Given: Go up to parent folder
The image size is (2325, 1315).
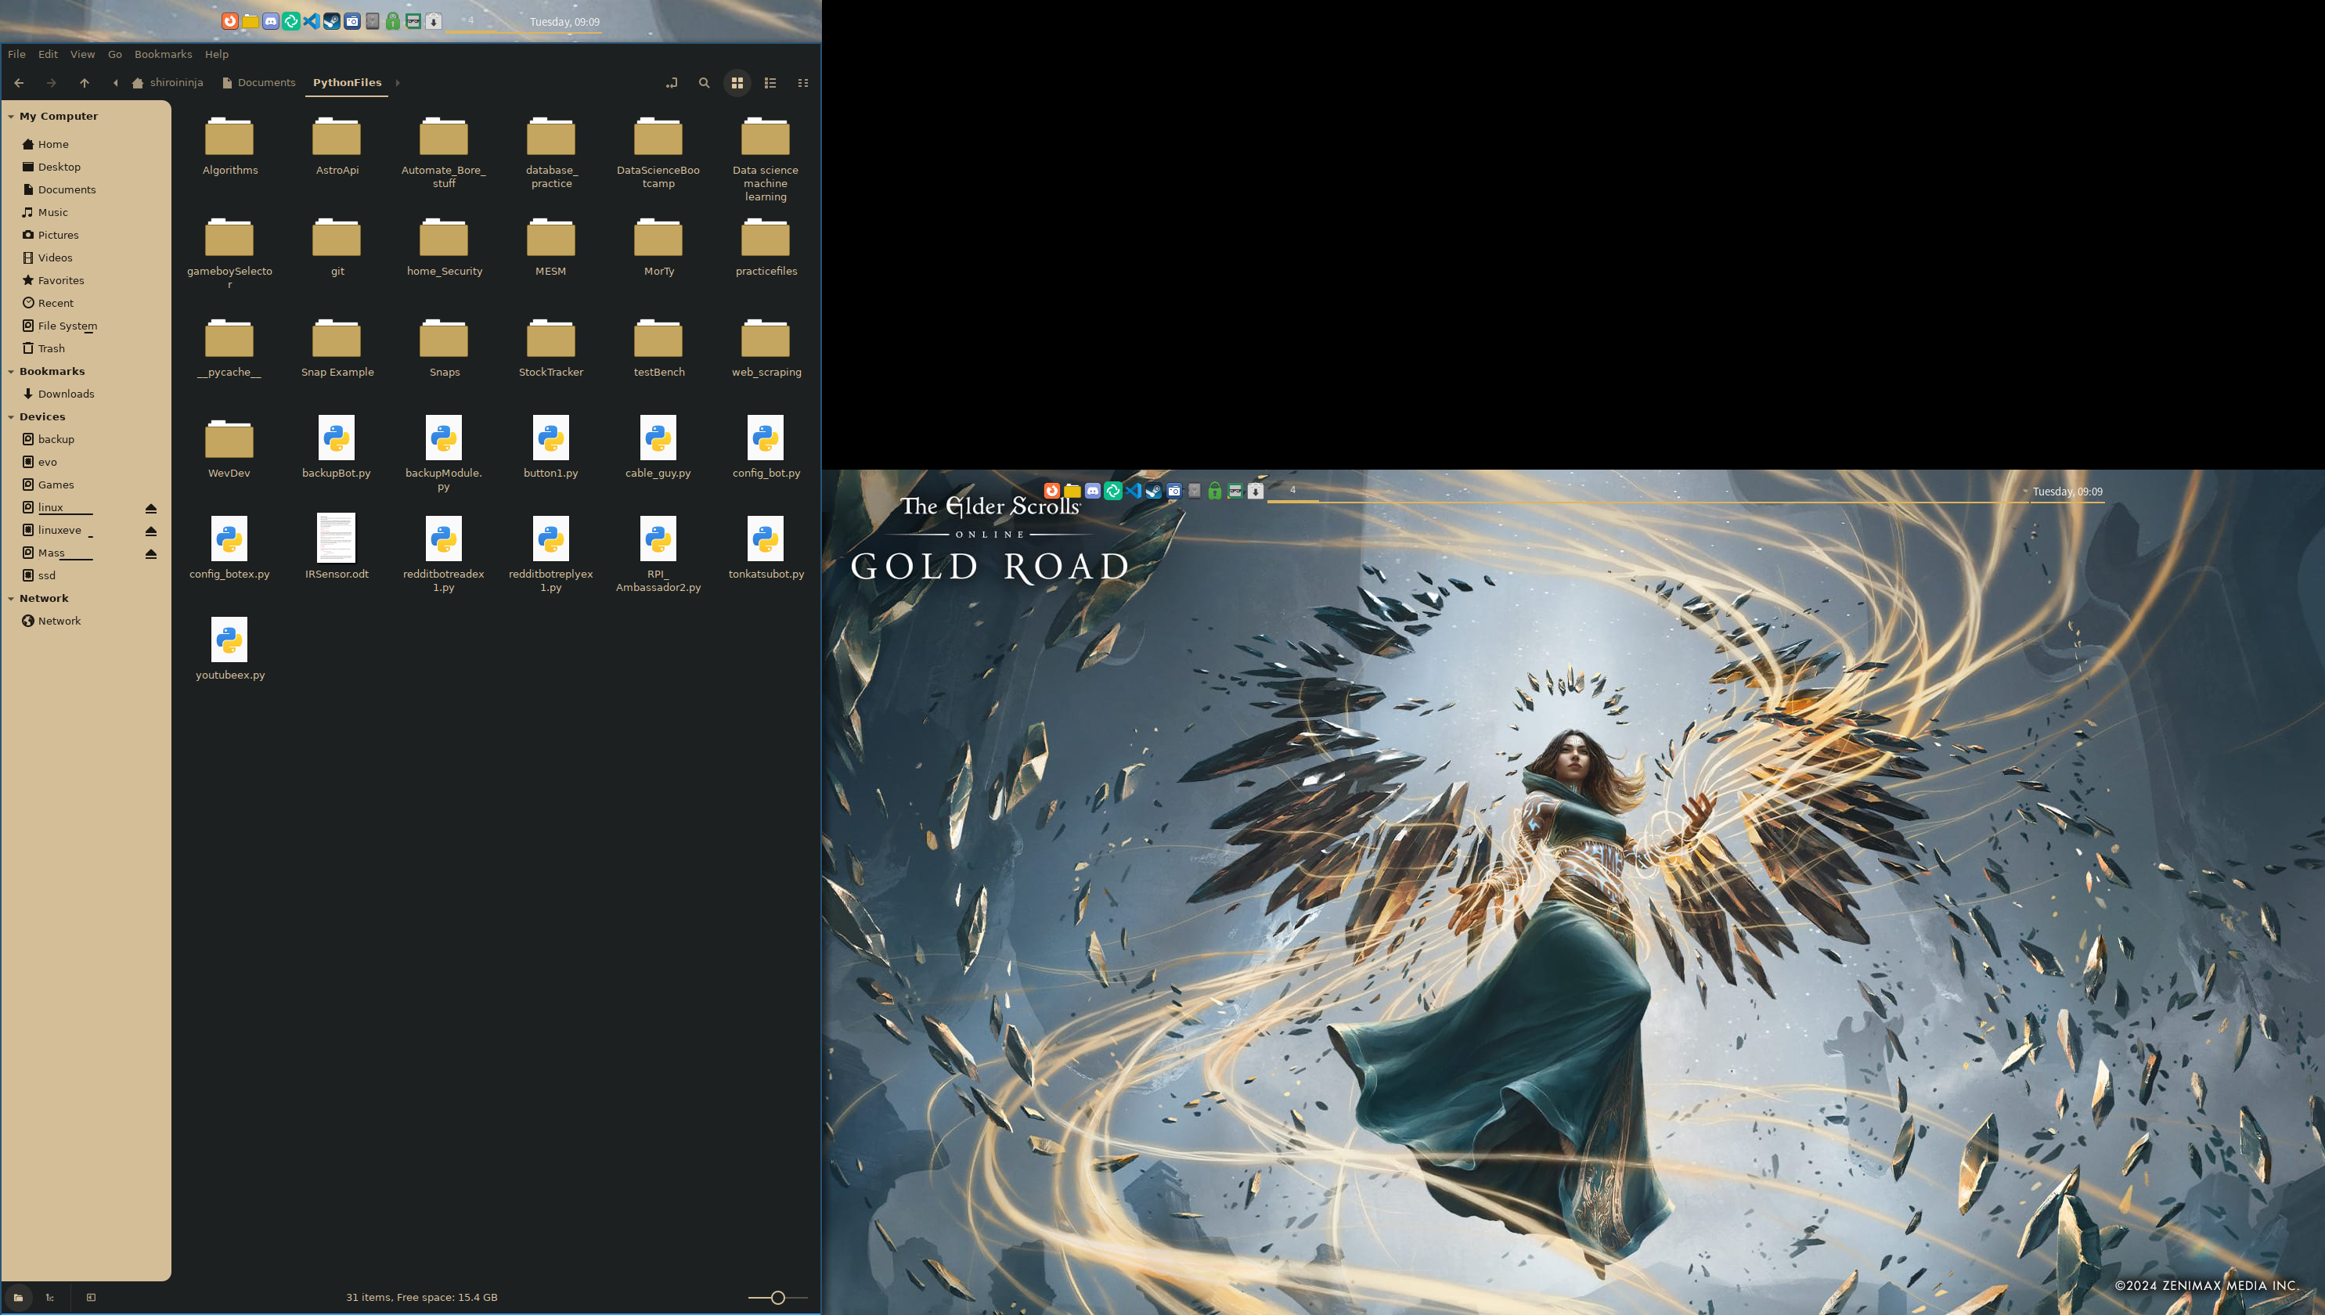Looking at the screenshot, I should [x=84, y=83].
